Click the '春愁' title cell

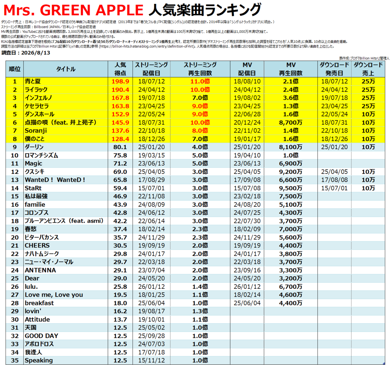(65, 229)
